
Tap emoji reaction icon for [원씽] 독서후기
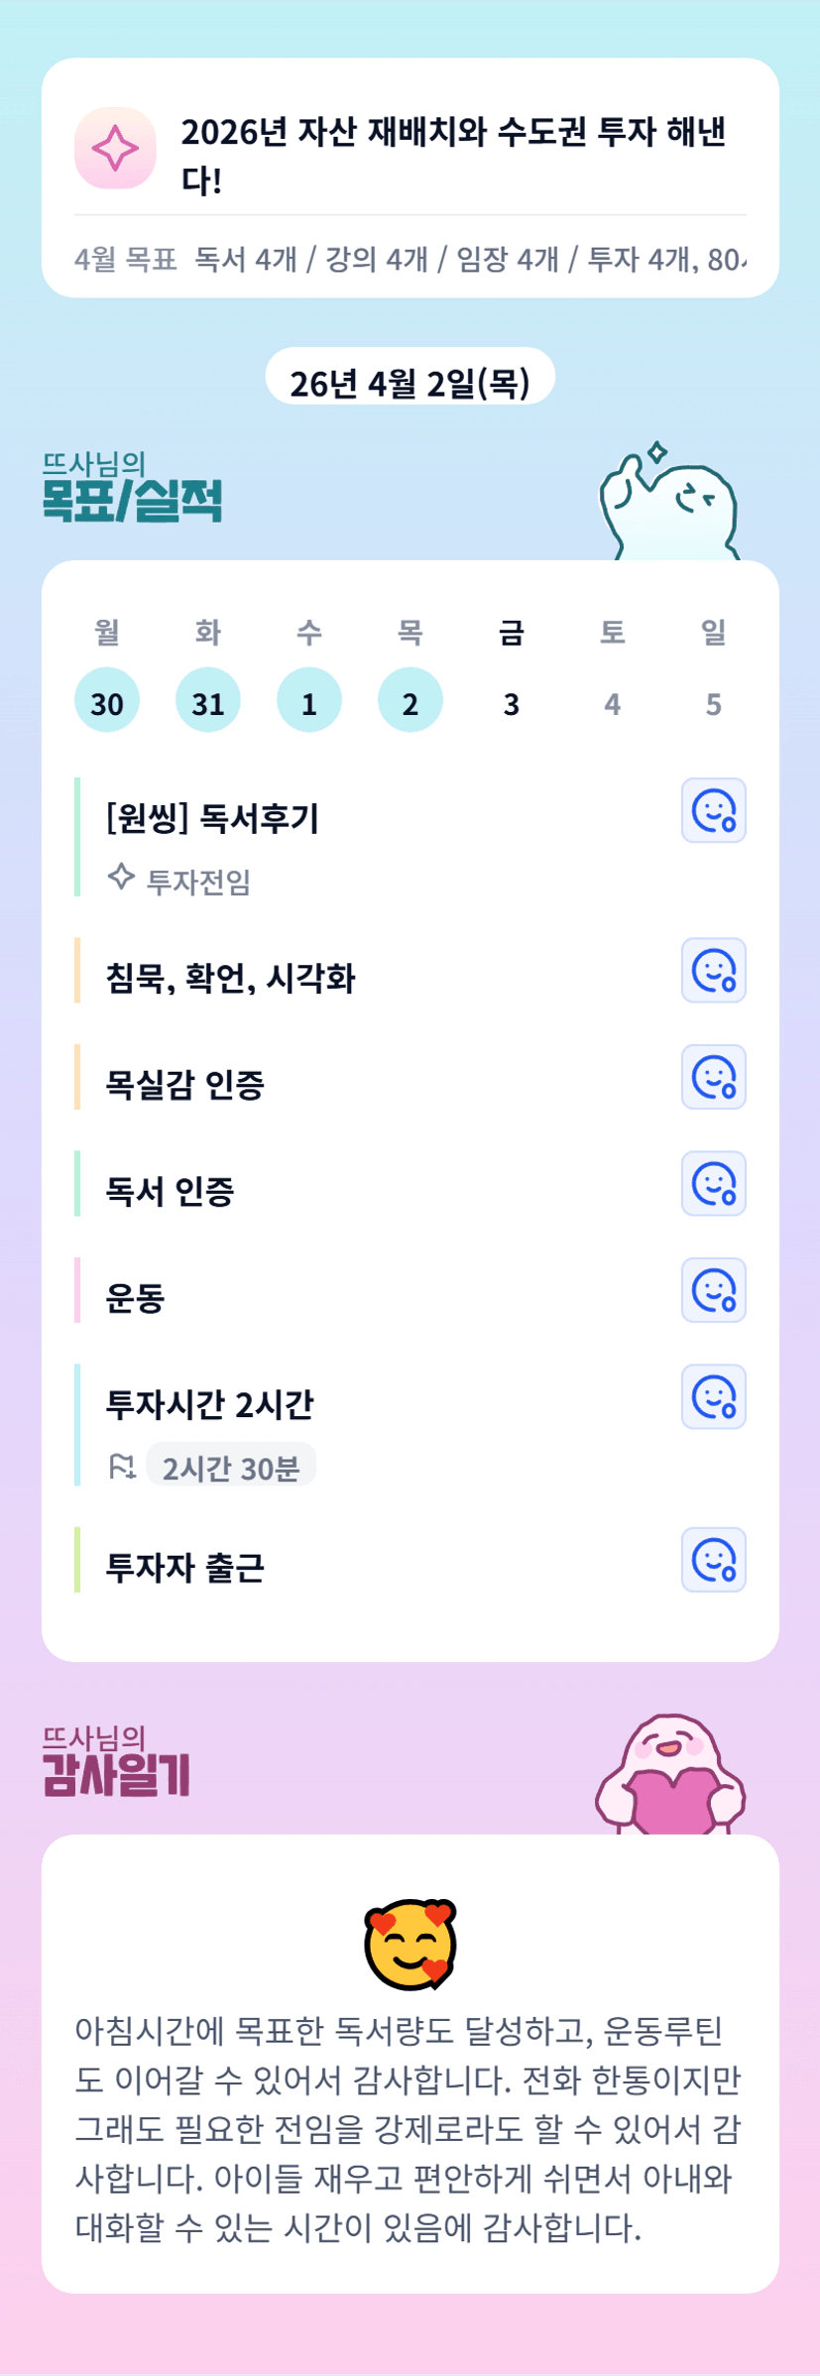point(713,810)
